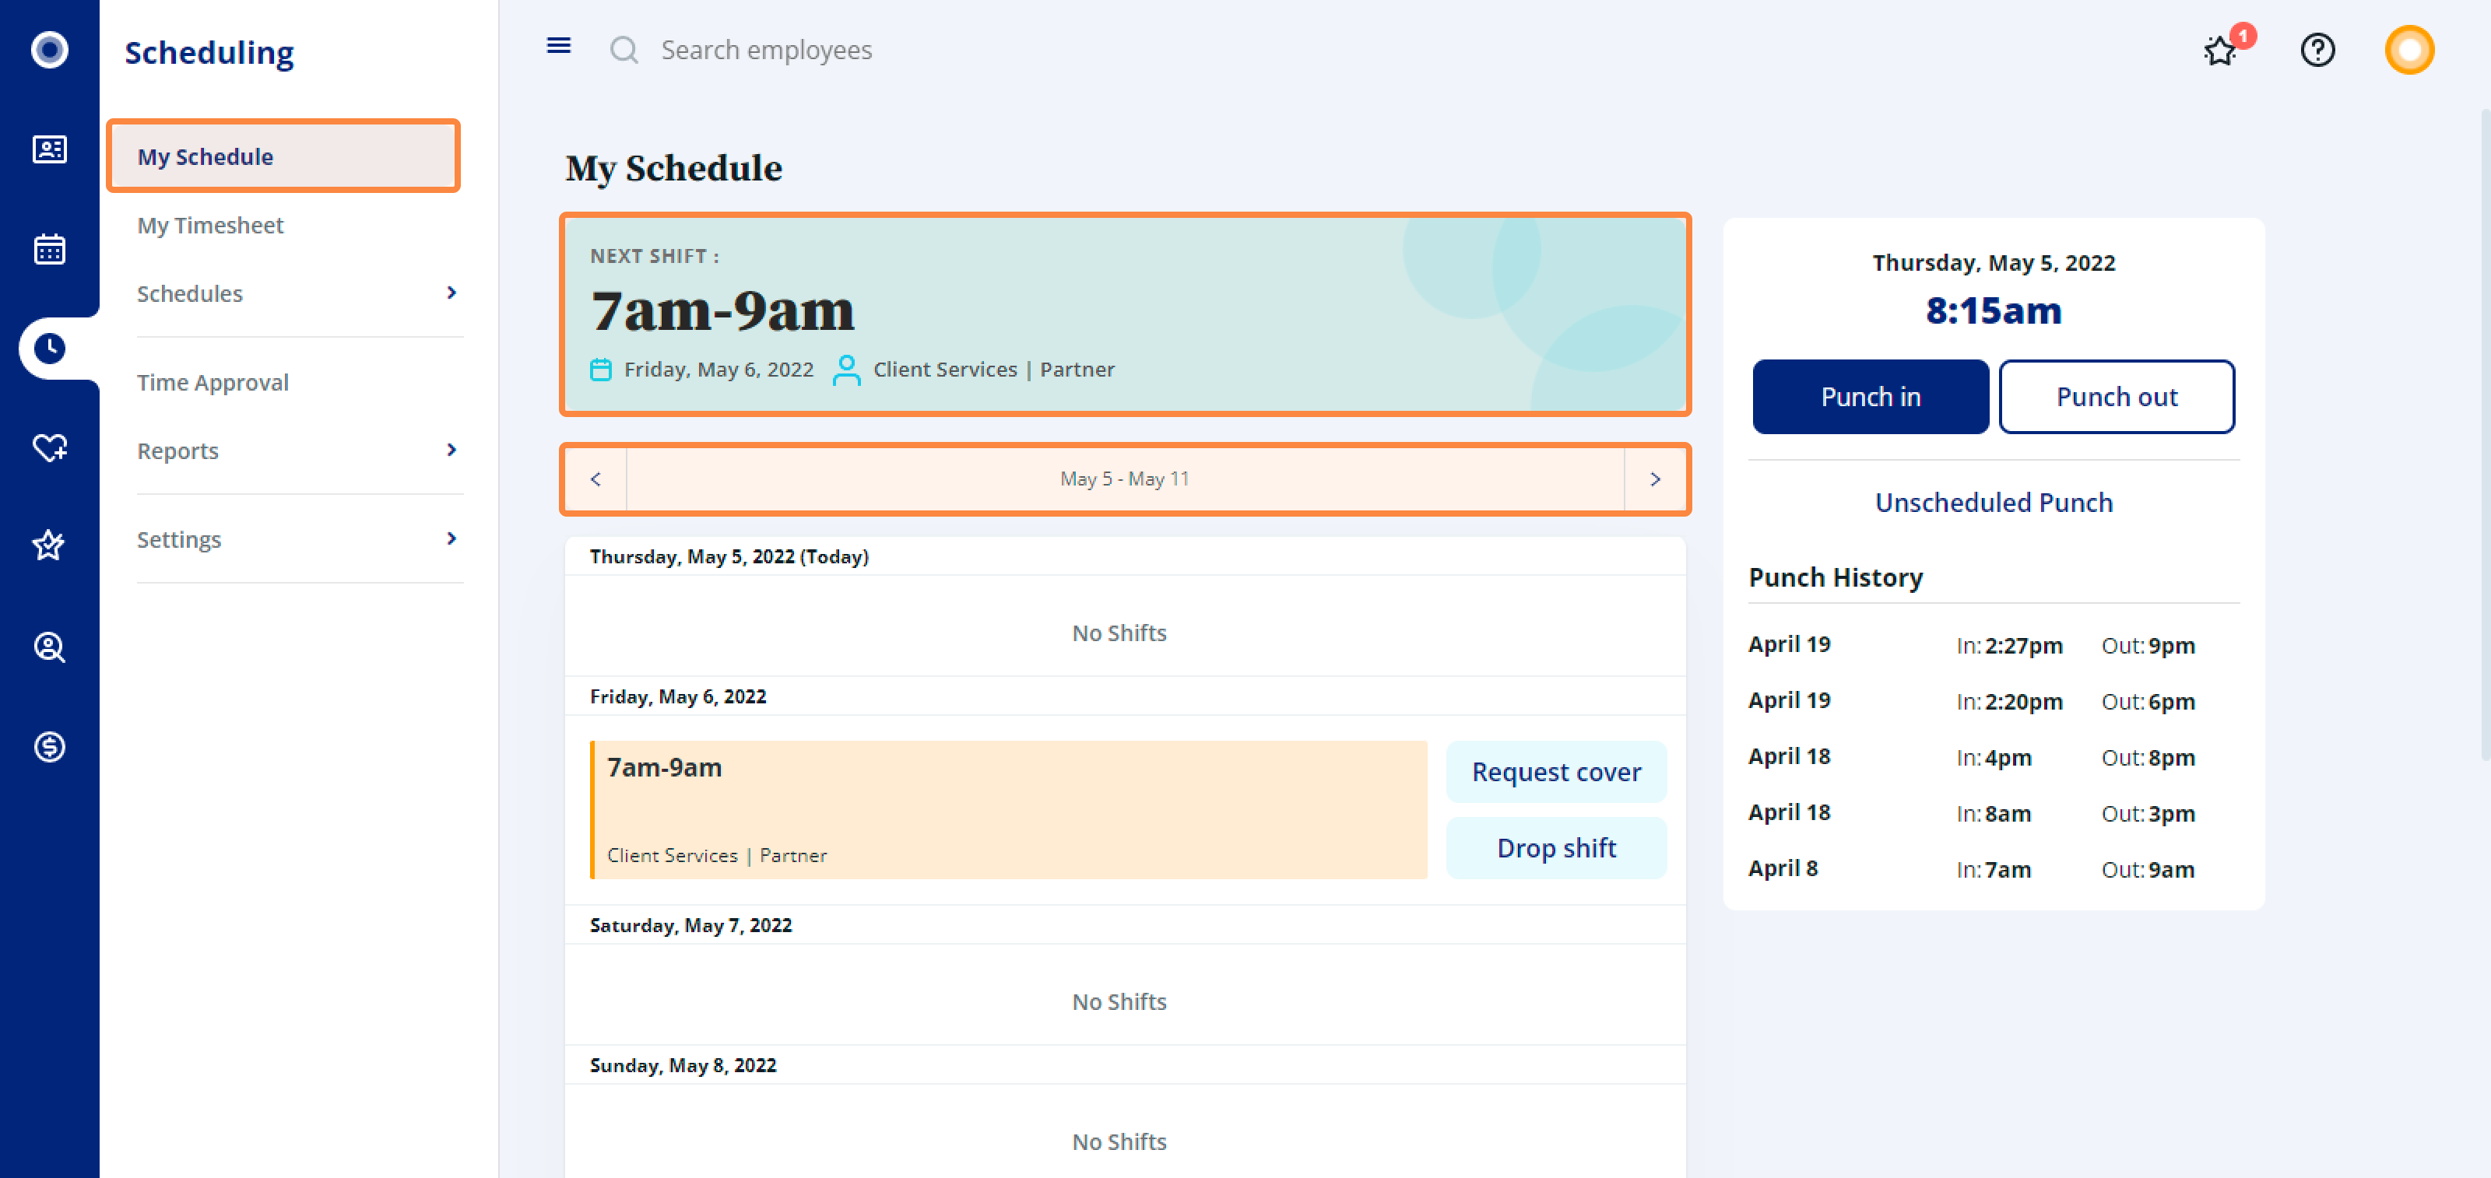Open the home logo icon in sidebar

(x=49, y=49)
